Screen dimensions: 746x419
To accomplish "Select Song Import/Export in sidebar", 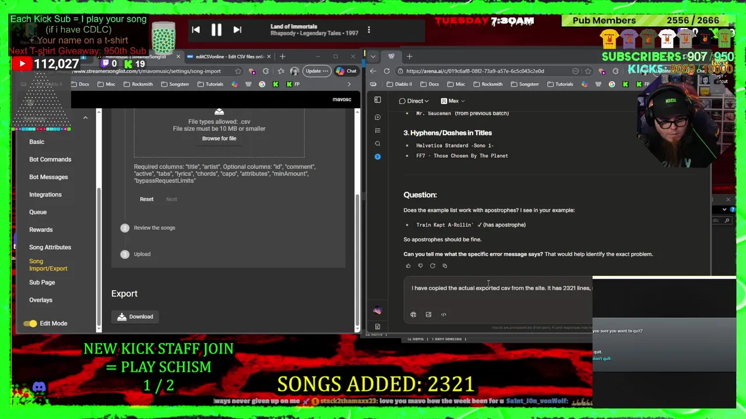I will tap(48, 265).
